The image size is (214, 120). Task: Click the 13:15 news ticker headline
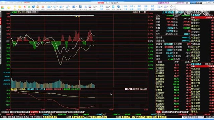87,117
